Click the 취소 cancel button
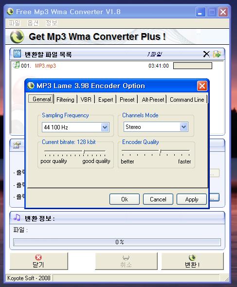Screen dimensions: 237x287 coord(126,261)
